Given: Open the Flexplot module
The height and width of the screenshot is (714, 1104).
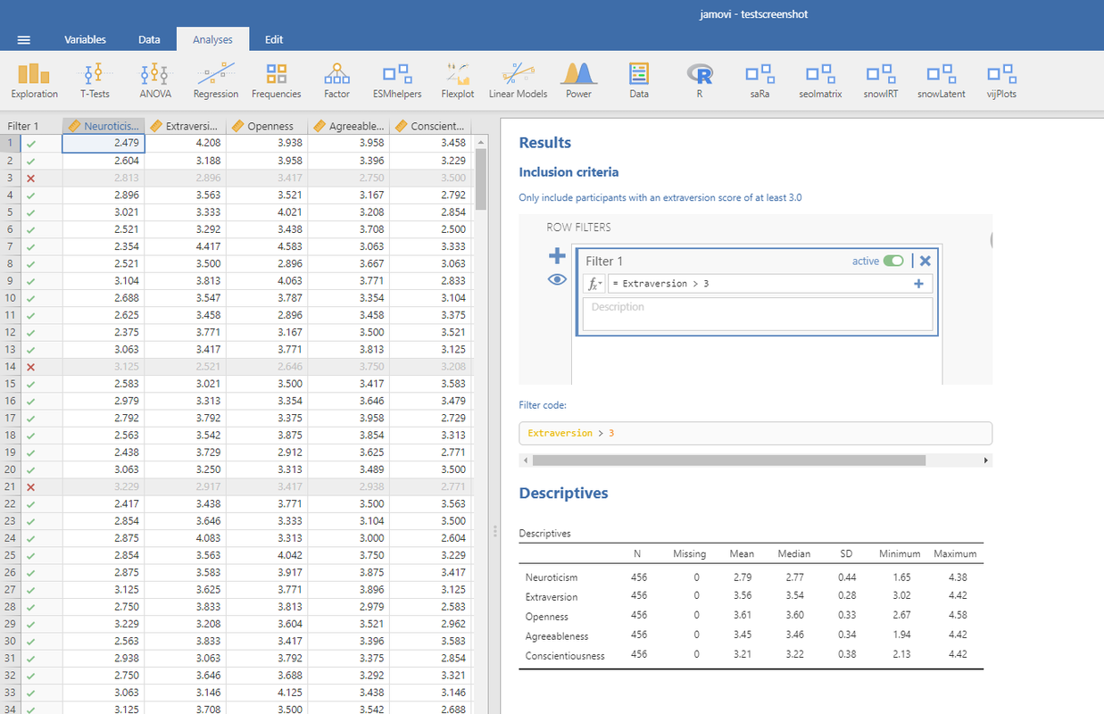Looking at the screenshot, I should tap(458, 80).
